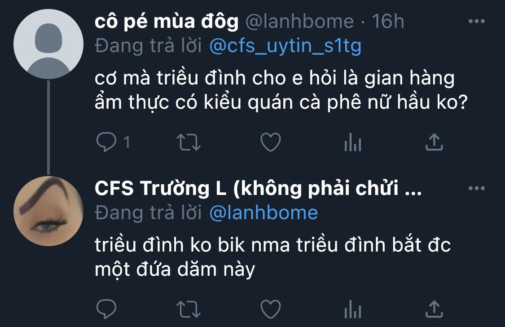Reply to the CFS Trường L tweet
505x327 pixels.
106,309
